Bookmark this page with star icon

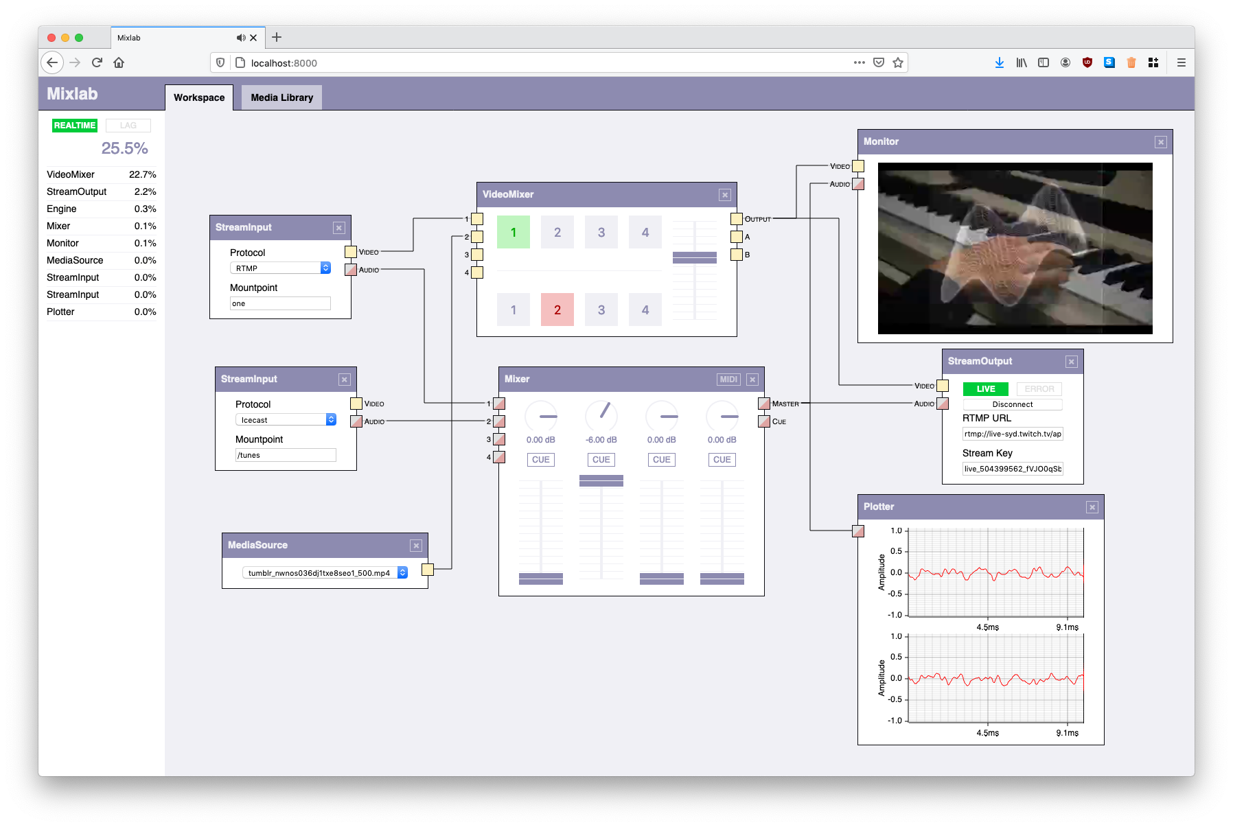pos(898,62)
